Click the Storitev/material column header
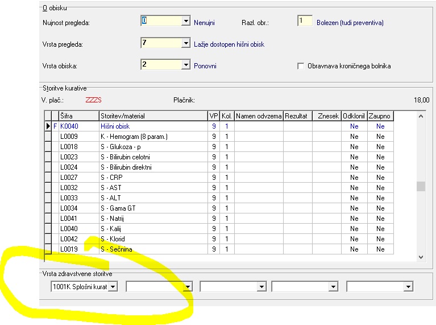436x325 pixels. point(153,116)
